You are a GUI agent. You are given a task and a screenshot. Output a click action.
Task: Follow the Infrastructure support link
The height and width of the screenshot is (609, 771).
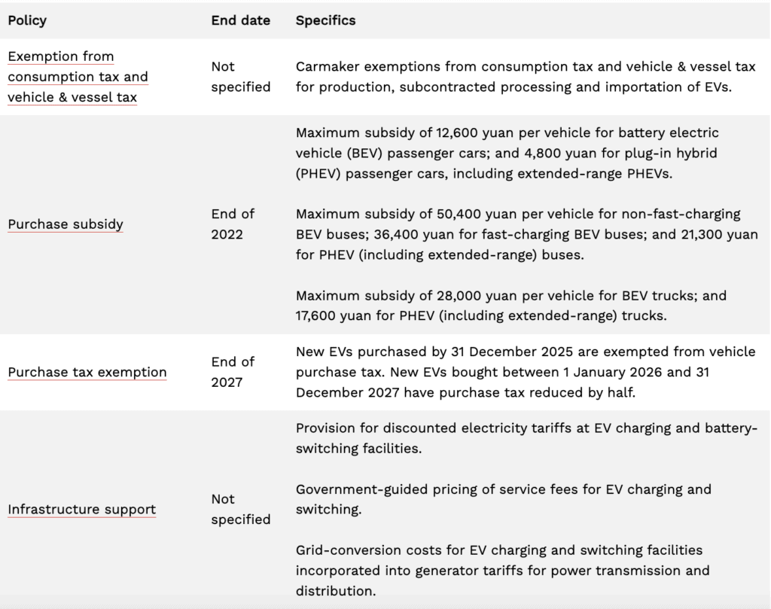(x=82, y=510)
